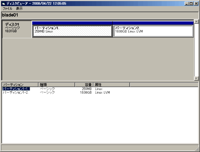Click ベーシック type cell of パーティション1-1.
The image size is (200, 152).
[x=47, y=89]
